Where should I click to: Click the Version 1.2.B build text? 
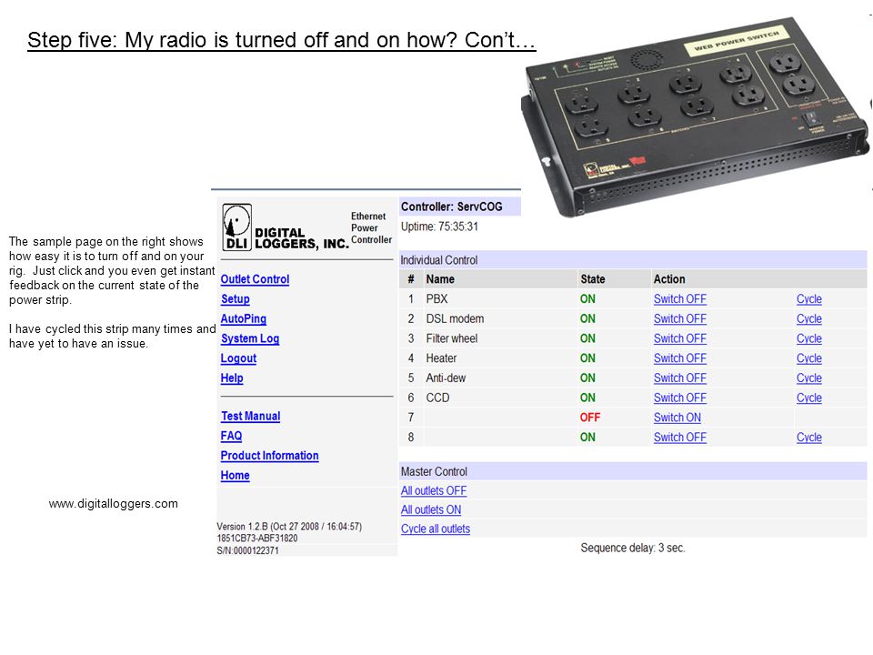point(289,527)
